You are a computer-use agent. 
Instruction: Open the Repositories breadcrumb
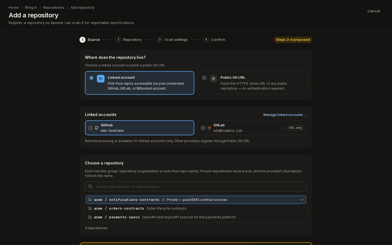[x=54, y=8]
